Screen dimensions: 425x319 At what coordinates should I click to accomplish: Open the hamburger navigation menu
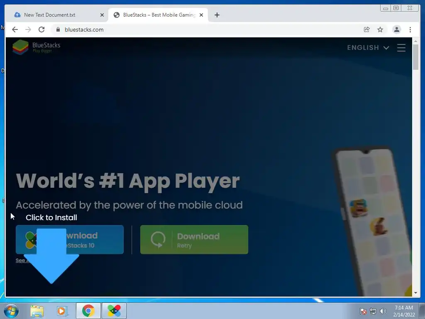tap(401, 48)
